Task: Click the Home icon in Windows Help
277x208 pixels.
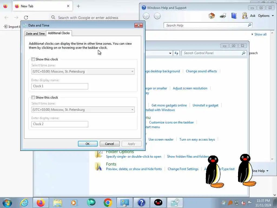Action: 212,16
